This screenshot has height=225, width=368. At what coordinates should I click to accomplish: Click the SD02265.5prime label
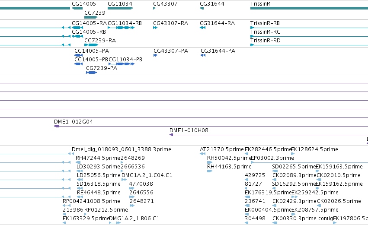294,167
